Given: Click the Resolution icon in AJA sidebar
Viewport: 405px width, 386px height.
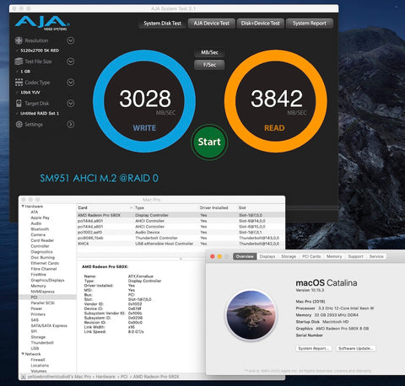Looking at the screenshot, I should (x=19, y=40).
